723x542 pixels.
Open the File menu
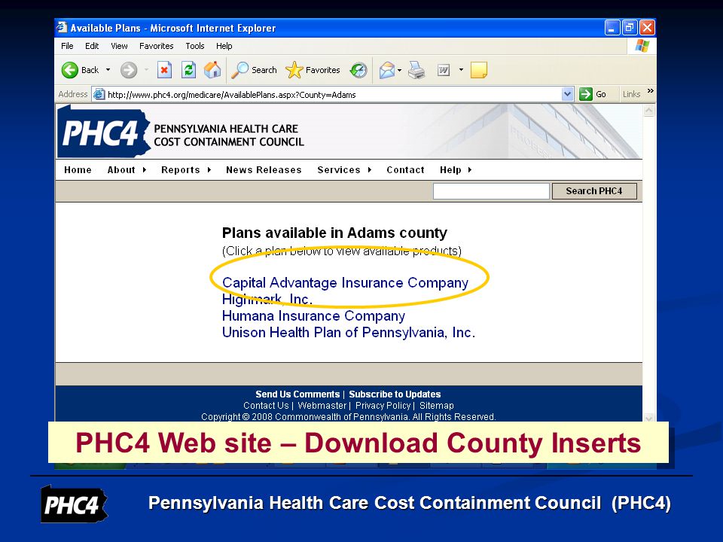[x=67, y=46]
